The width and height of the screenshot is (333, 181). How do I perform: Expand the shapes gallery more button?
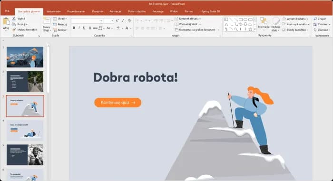[x=255, y=29]
